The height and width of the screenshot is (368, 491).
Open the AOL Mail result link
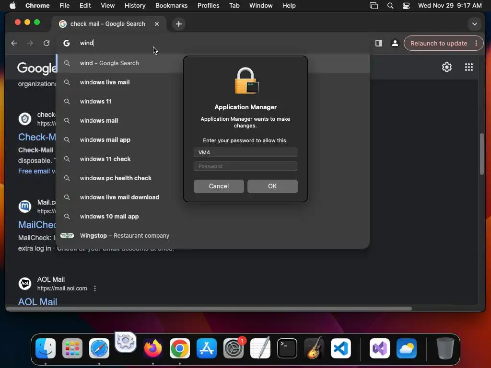click(x=37, y=302)
